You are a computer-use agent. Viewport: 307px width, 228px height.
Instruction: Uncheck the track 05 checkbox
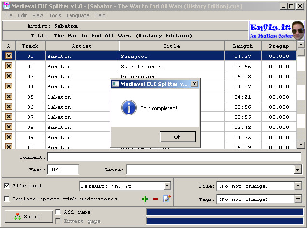coord(8,97)
